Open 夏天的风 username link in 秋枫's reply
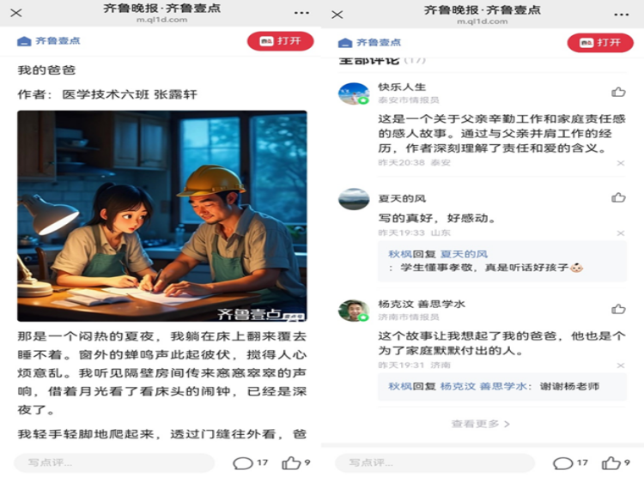The height and width of the screenshot is (483, 644). pos(464,255)
